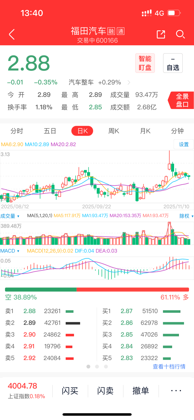
Task: Open the search magnifier icon
Action: pos(180,34)
